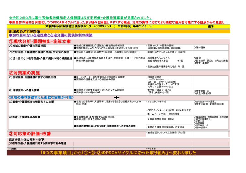Click the black square before コーディネーターの配置等
This screenshot has height=173, width=246.
pos(75,77)
